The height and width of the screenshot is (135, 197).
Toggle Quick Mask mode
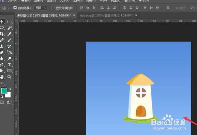[x=2, y=102]
